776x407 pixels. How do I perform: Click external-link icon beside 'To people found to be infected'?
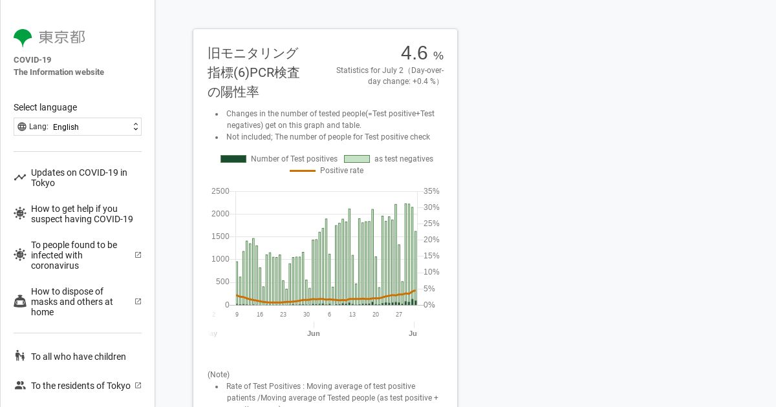[138, 255]
